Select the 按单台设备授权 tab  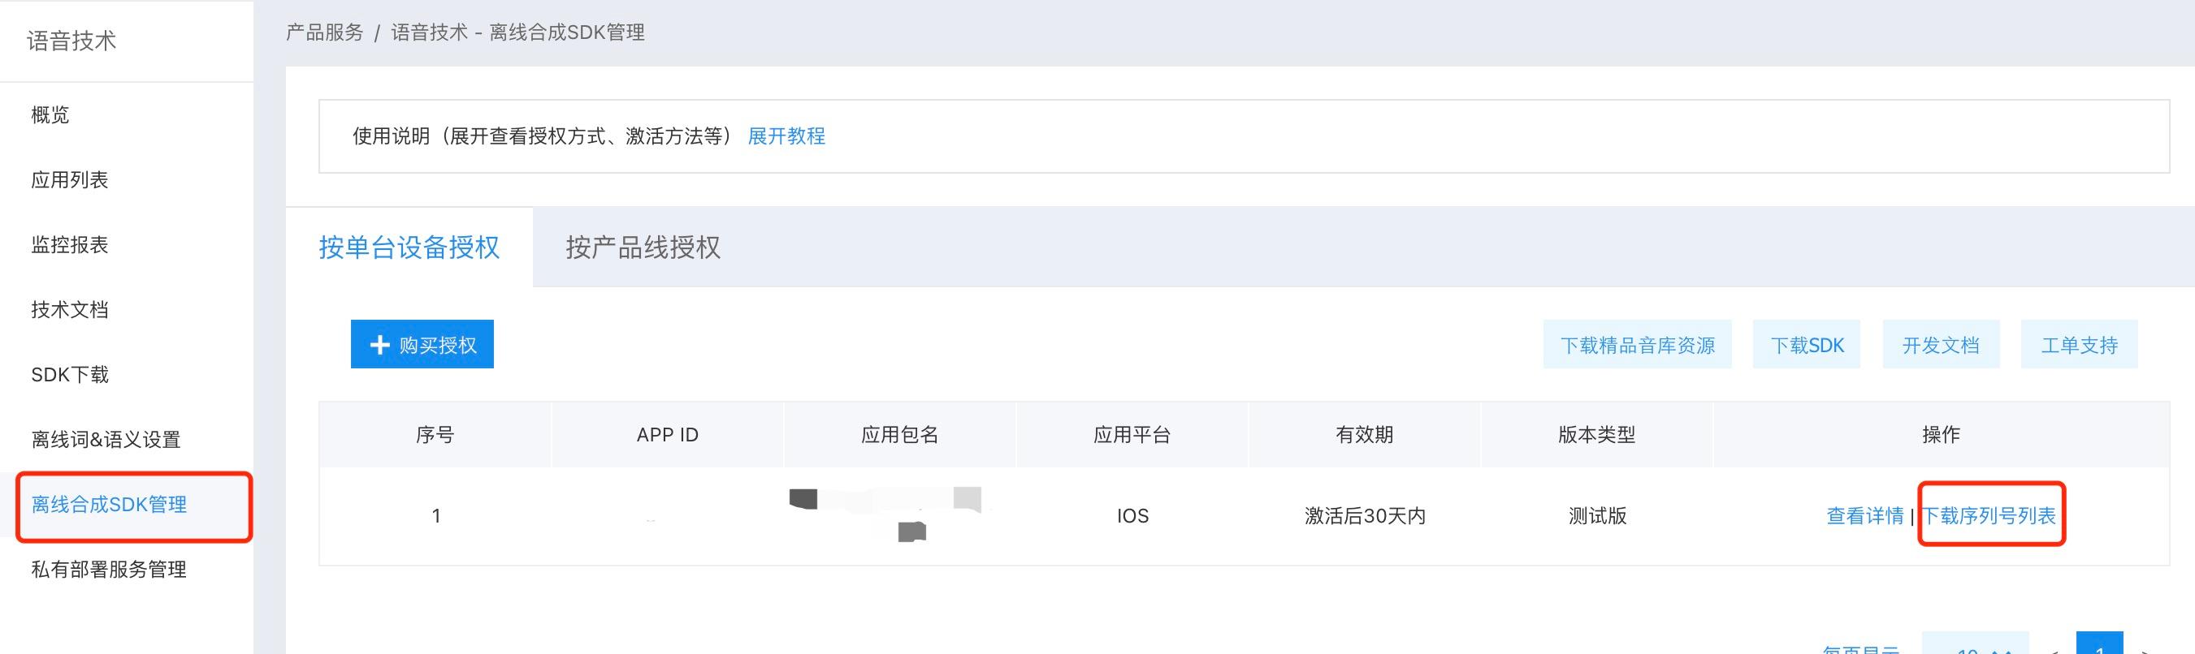coord(409,247)
